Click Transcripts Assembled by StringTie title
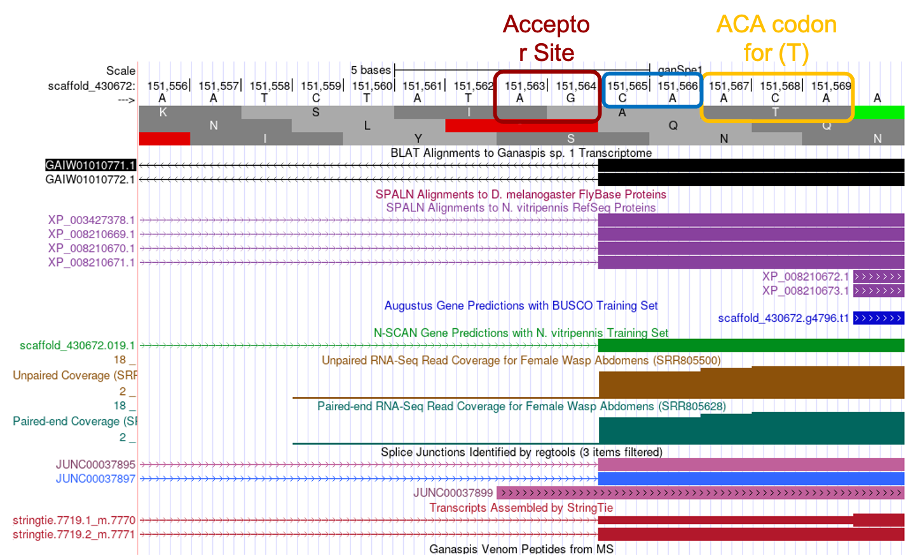 point(521,507)
